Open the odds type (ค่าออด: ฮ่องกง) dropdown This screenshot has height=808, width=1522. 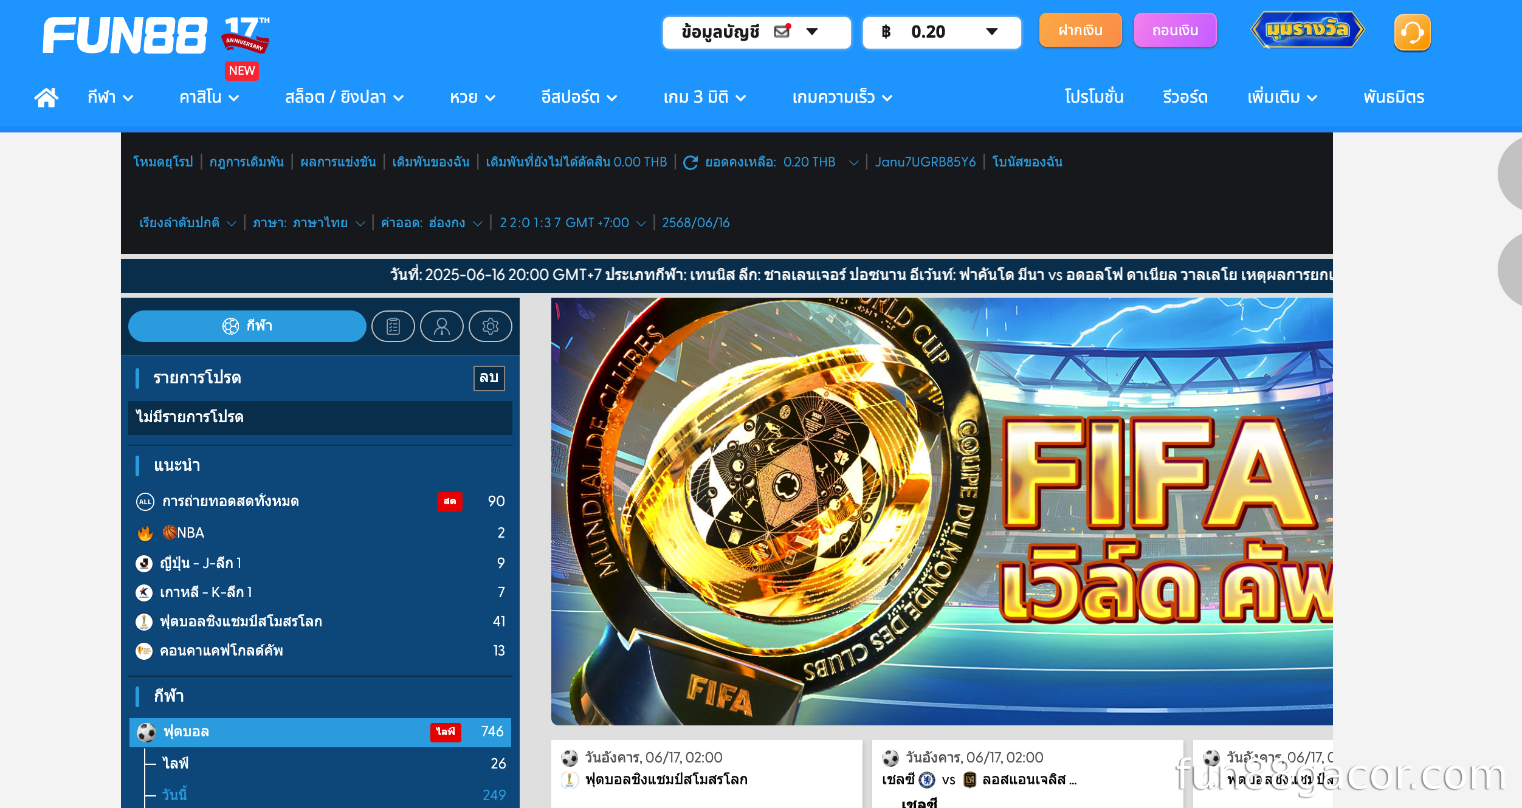[x=432, y=223]
